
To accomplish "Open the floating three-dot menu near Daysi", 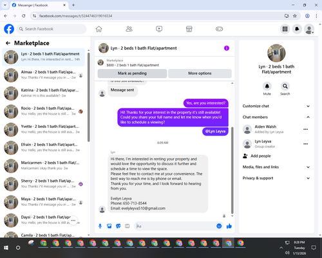I will (x=73, y=221).
